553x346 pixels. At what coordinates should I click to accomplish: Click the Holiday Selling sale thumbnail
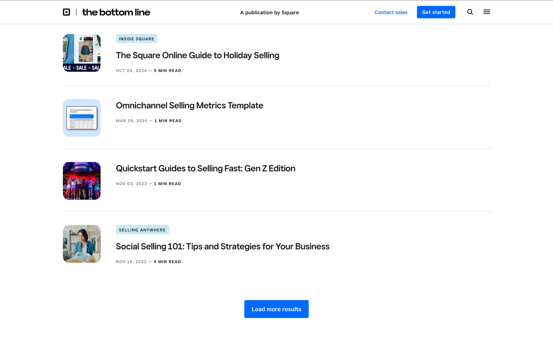pos(82,53)
